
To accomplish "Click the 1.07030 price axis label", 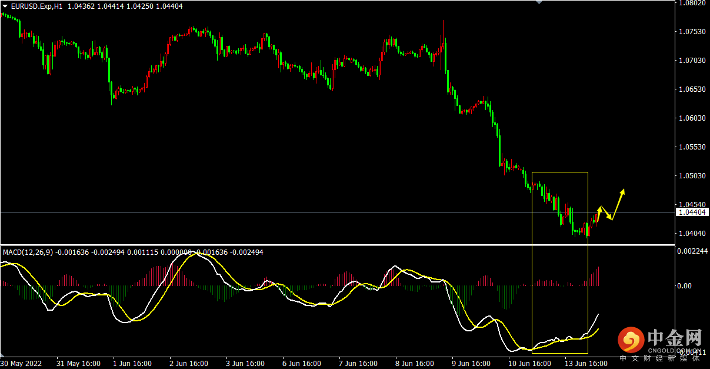I will point(692,60).
